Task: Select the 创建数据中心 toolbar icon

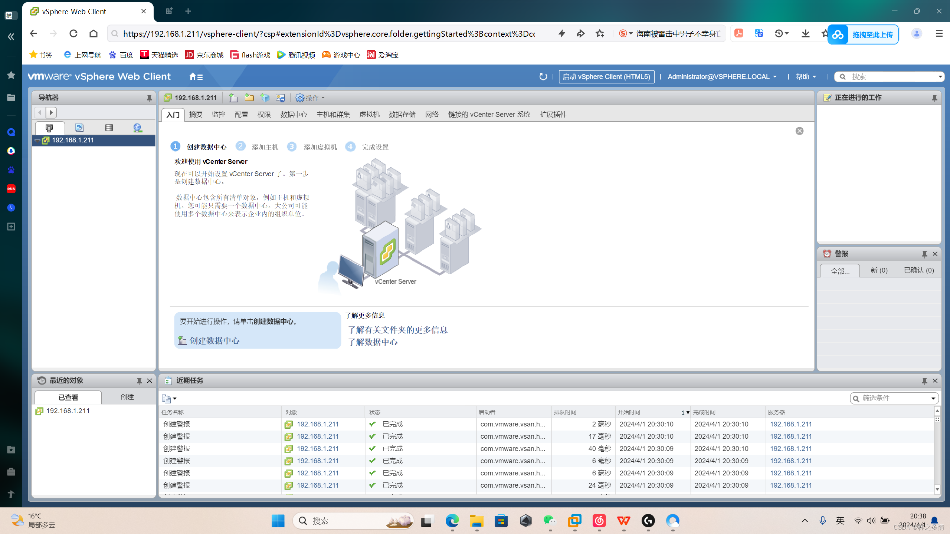Action: click(x=233, y=98)
